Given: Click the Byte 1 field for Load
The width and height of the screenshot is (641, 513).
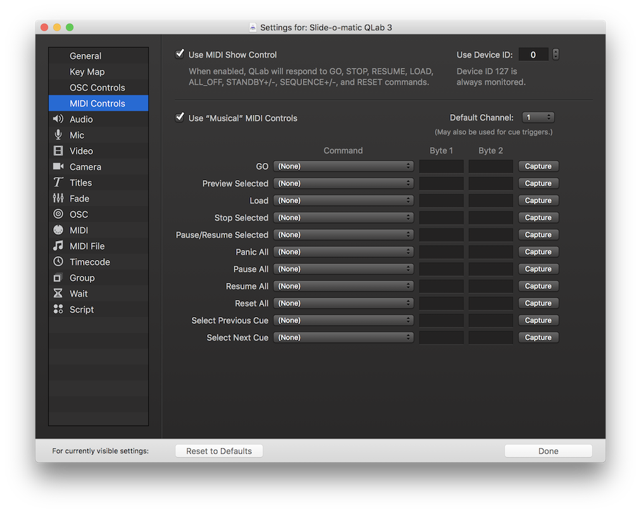Looking at the screenshot, I should pos(441,200).
